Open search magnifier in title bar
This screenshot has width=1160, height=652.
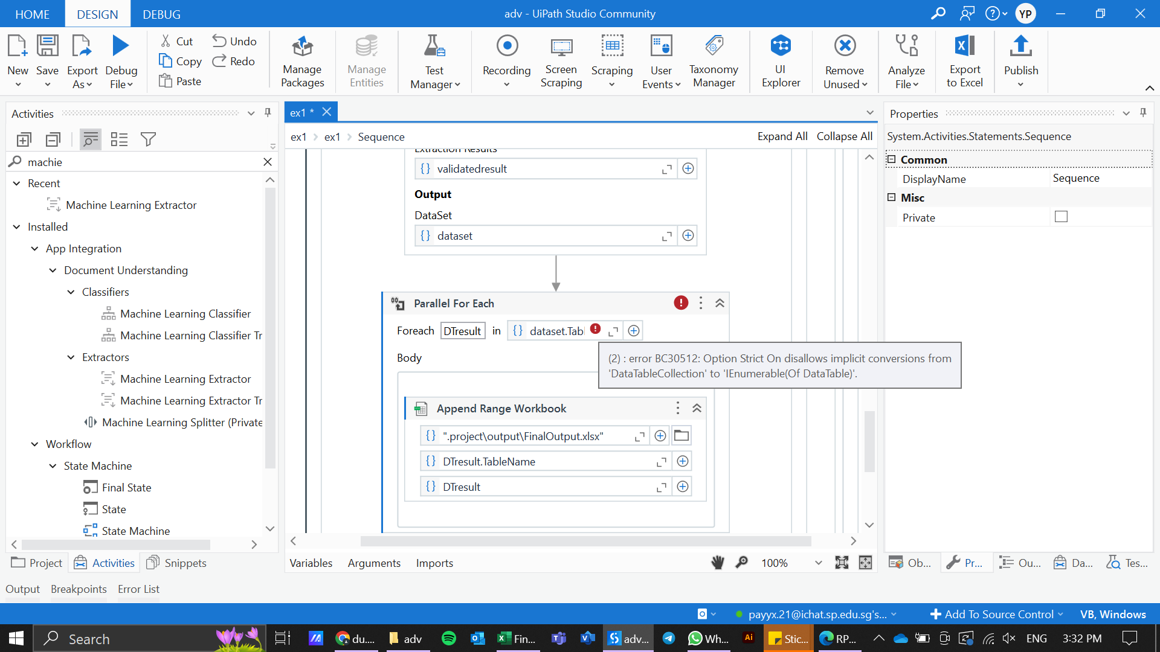pos(938,13)
